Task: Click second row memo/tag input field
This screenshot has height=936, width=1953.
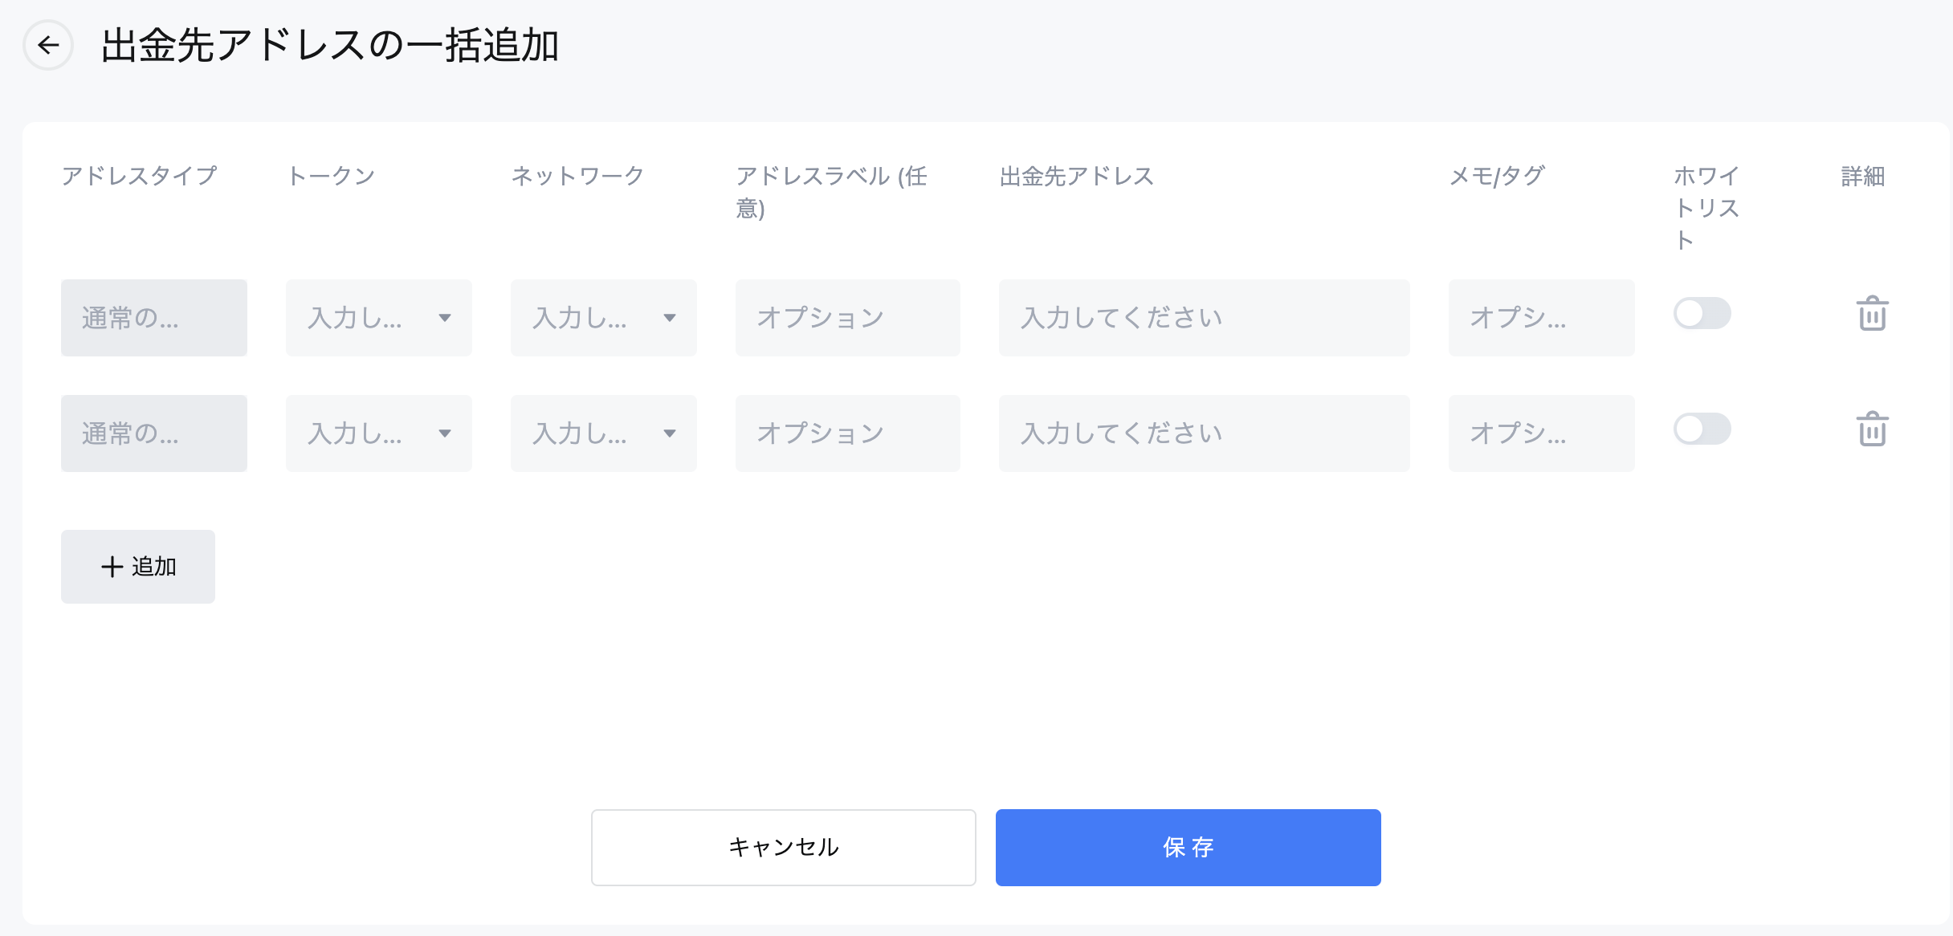Action: pyautogui.click(x=1541, y=433)
